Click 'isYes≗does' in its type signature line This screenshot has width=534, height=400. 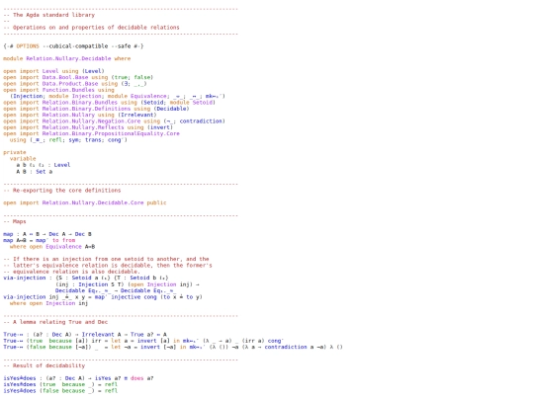pos(20,378)
